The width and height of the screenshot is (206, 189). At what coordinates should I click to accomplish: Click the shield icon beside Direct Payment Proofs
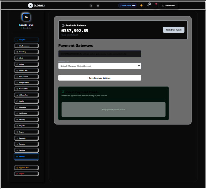63,92
